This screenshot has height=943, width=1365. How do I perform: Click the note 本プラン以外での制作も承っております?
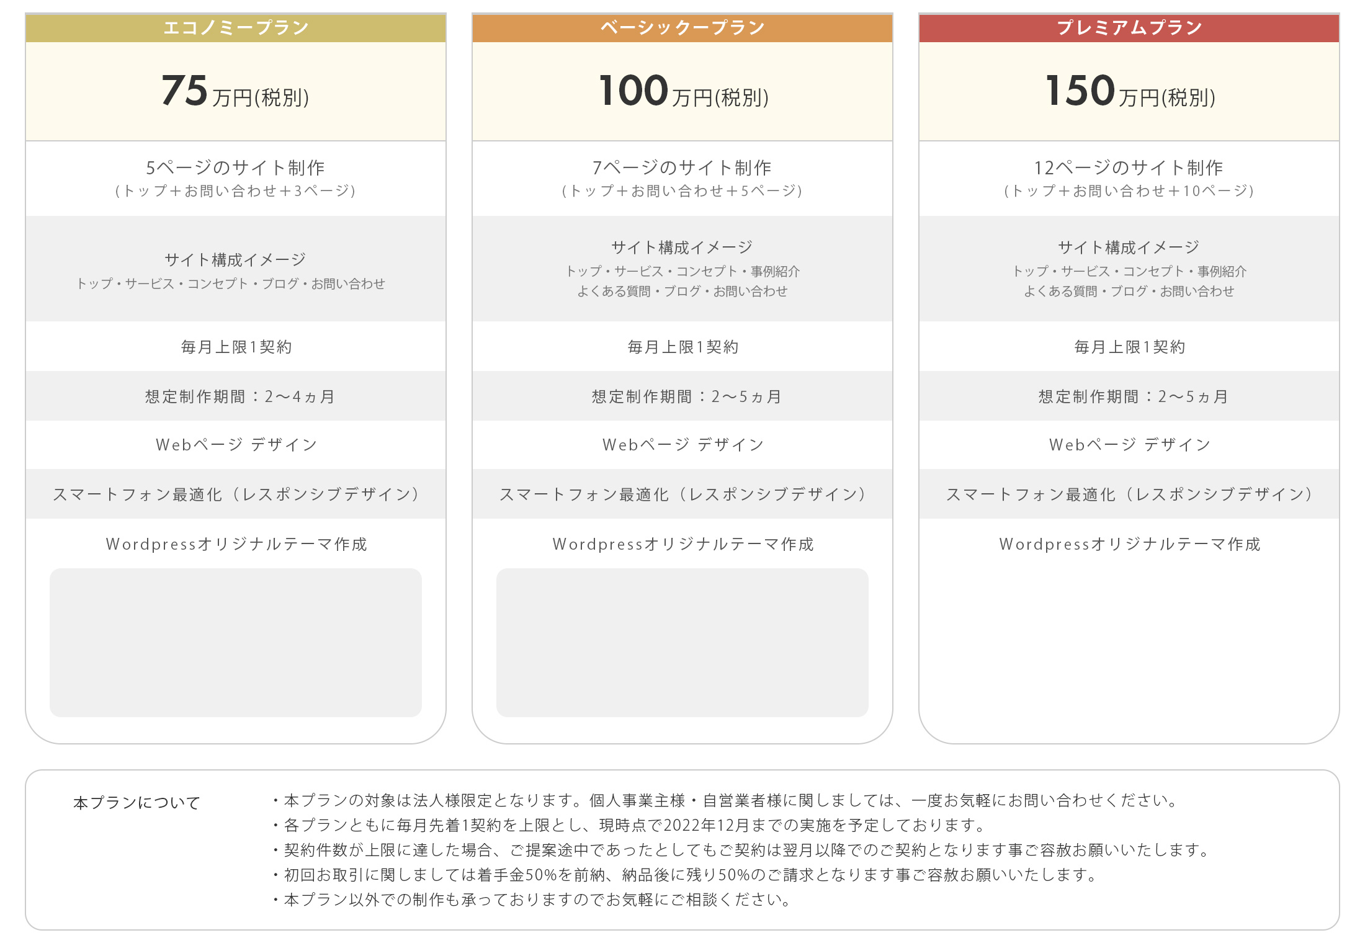532,900
